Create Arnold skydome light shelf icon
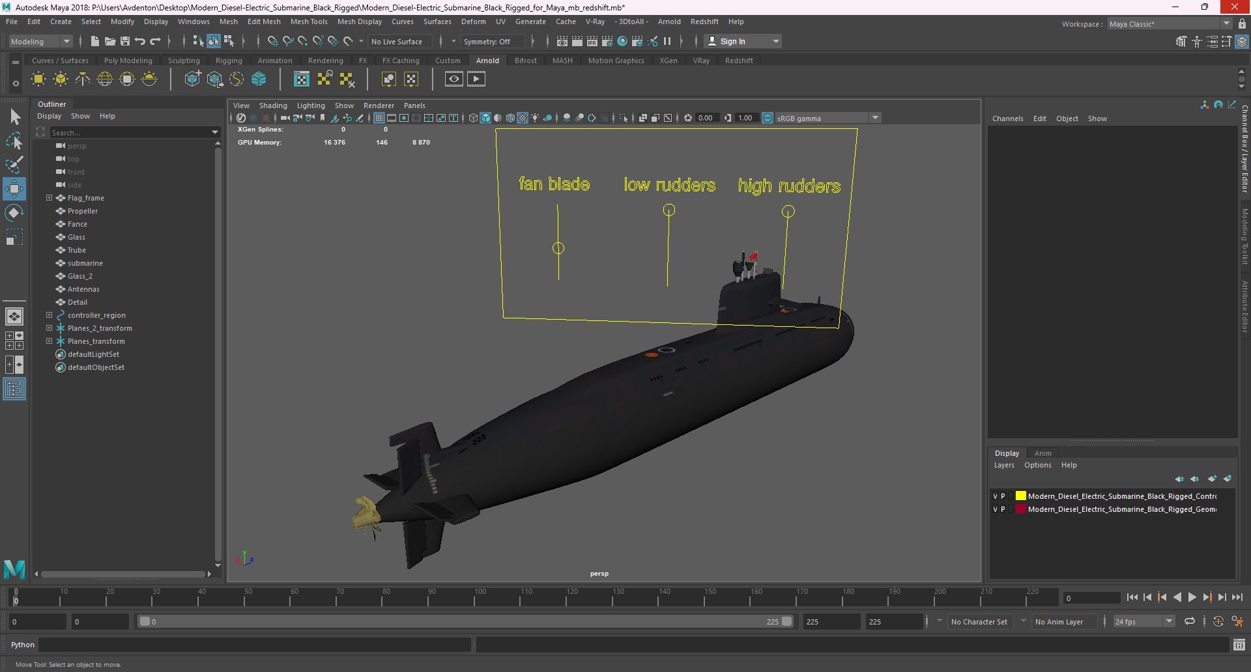This screenshot has height=672, width=1251. (105, 79)
